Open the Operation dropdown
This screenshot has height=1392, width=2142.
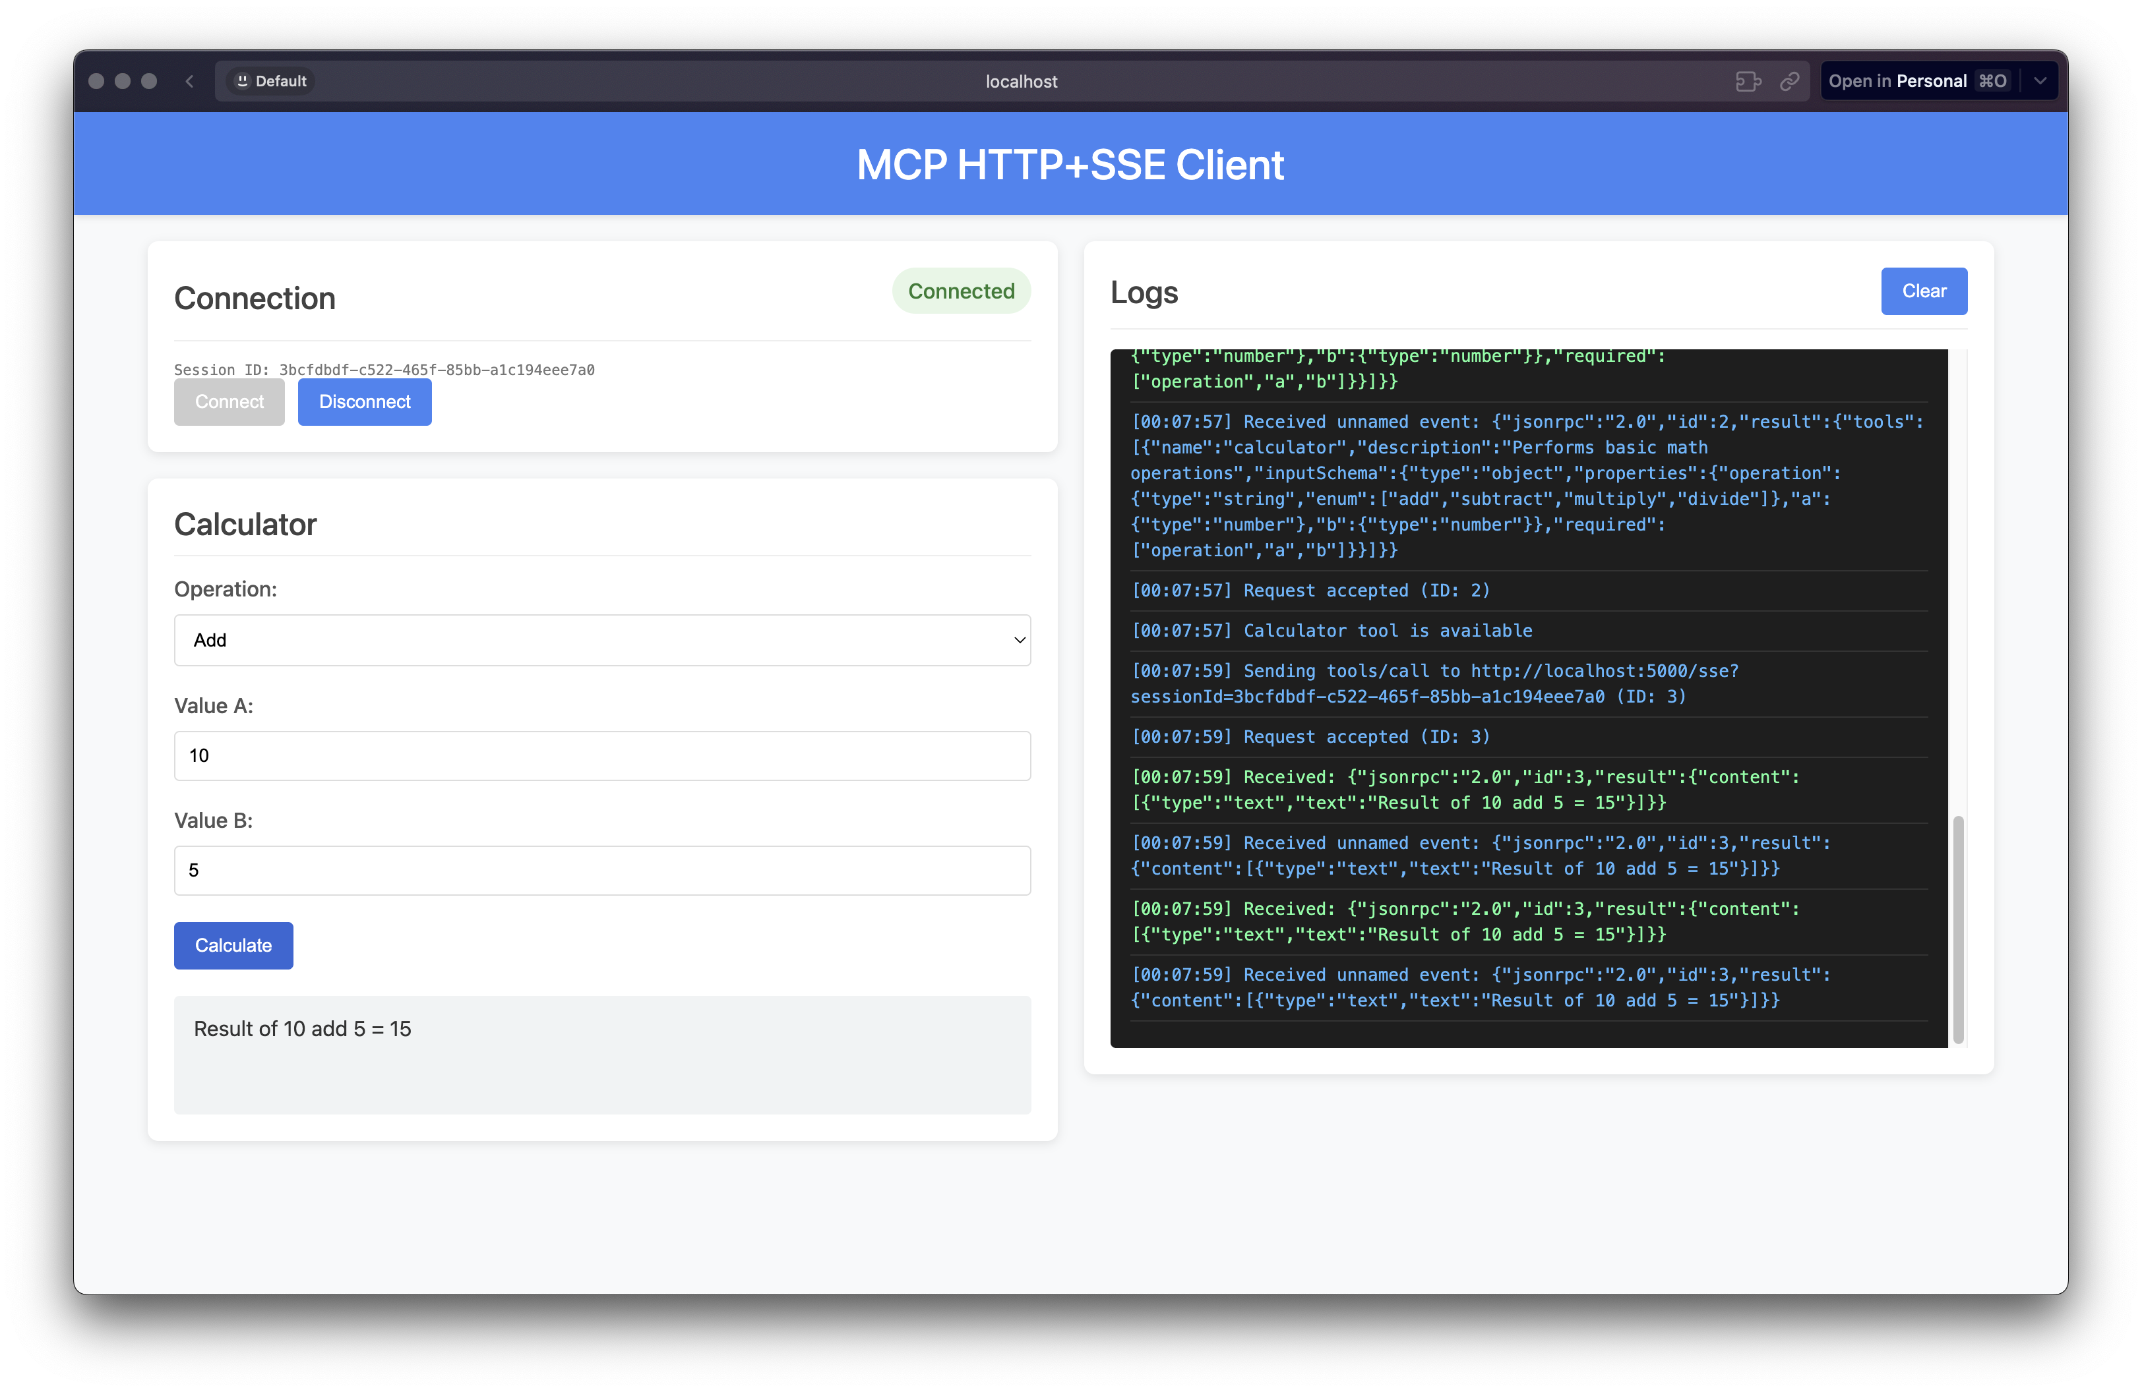(601, 640)
